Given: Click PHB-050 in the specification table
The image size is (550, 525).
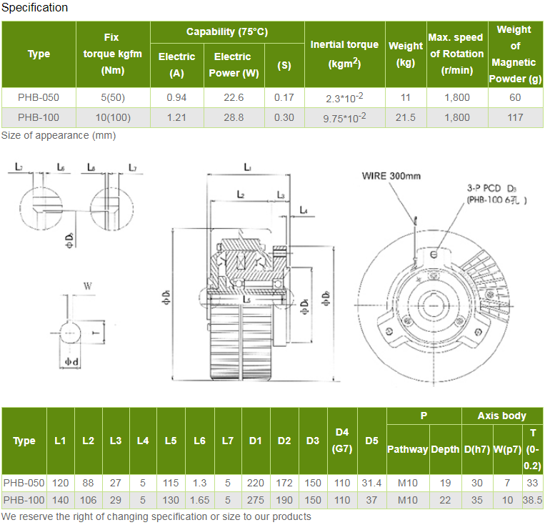Looking at the screenshot, I should click(39, 98).
